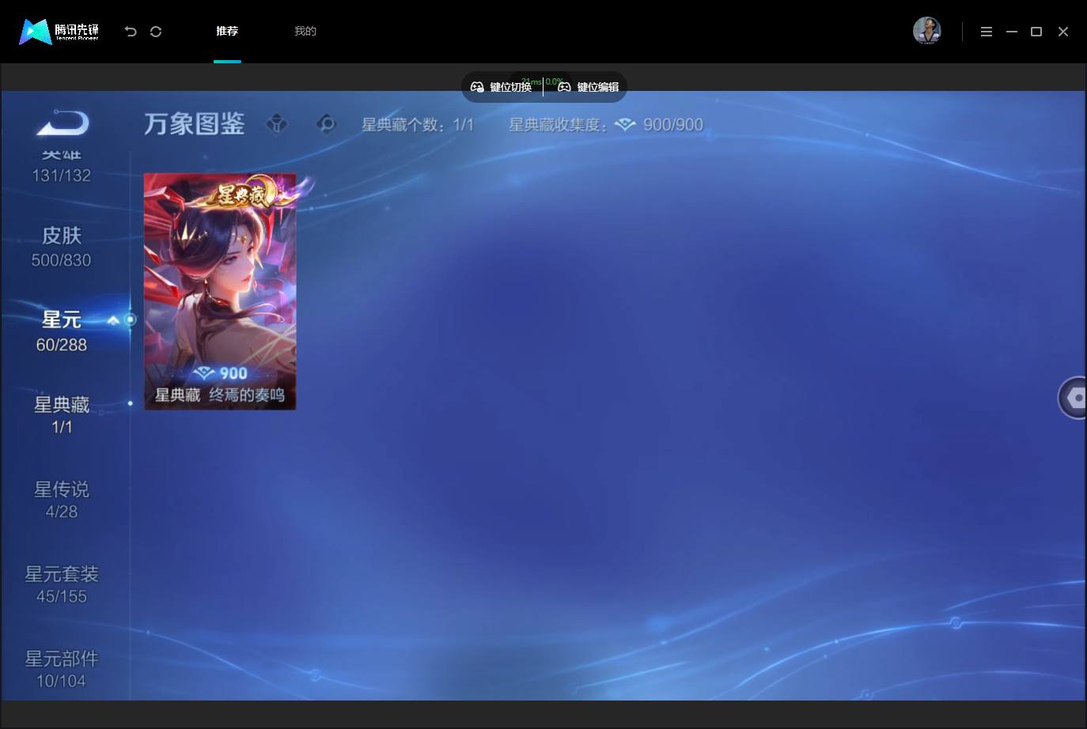Click the 键位编辑 controller button
This screenshot has width=1087, height=729.
[588, 87]
